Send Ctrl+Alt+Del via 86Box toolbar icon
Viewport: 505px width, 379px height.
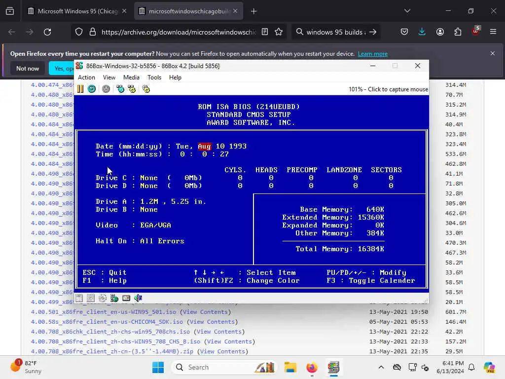pos(120,89)
